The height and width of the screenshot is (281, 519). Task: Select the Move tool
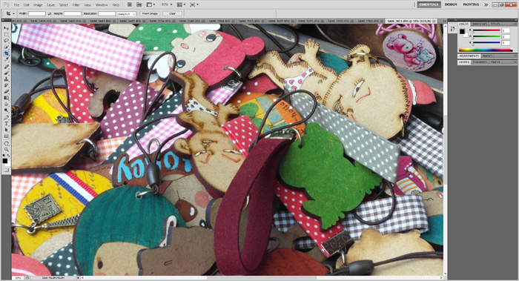click(6, 28)
